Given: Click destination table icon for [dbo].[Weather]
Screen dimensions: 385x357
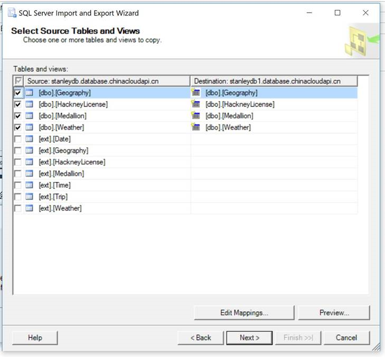Looking at the screenshot, I should pyautogui.click(x=196, y=127).
